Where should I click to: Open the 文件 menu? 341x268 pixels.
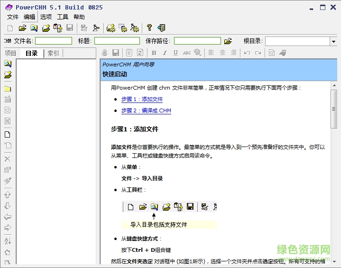13,17
